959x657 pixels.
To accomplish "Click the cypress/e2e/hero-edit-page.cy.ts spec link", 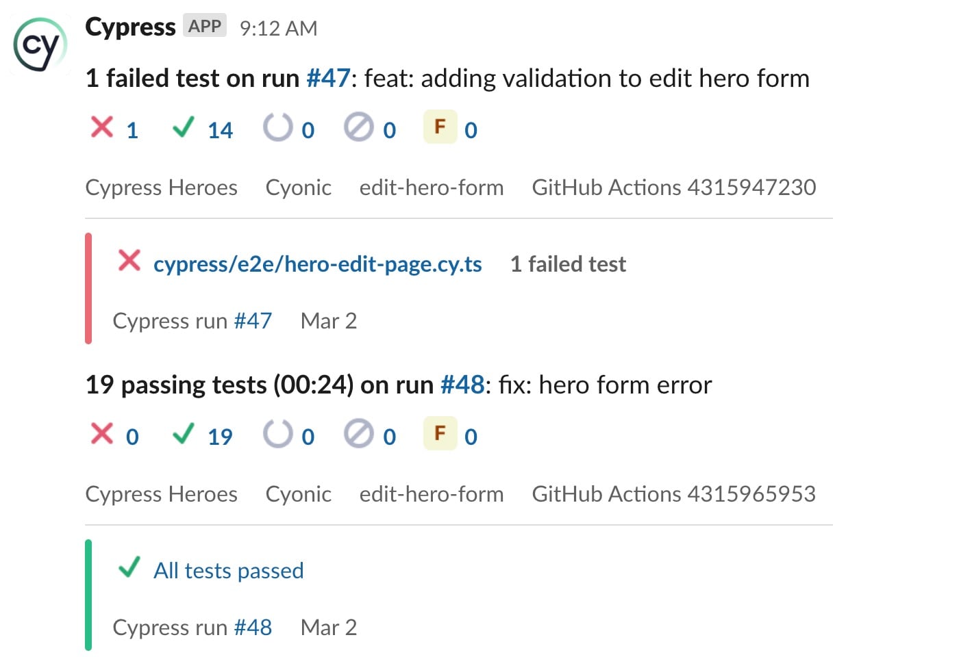I will pos(317,264).
